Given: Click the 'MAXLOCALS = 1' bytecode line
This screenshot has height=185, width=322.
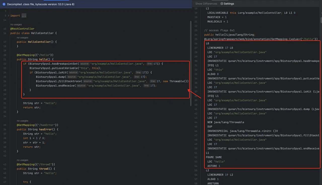Looking at the screenshot, I should click(218, 22).
